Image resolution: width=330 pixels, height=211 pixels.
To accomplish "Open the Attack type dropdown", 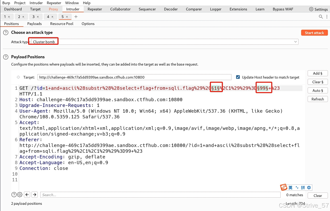I will pos(165,42).
